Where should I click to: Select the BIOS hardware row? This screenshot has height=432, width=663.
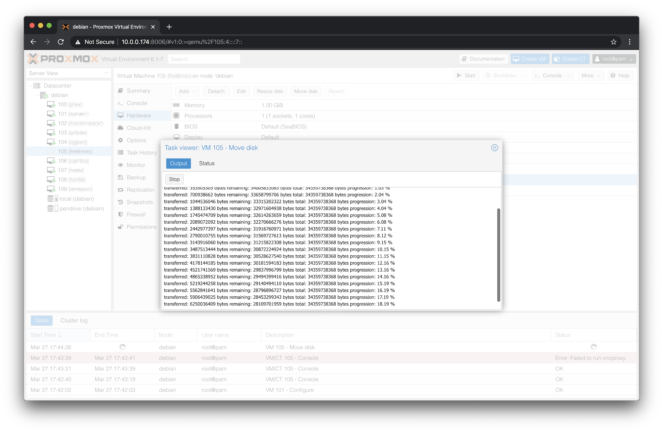[404, 127]
